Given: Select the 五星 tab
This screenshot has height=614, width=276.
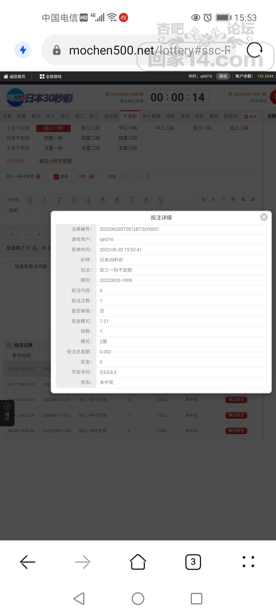Looking at the screenshot, I should (7, 116).
